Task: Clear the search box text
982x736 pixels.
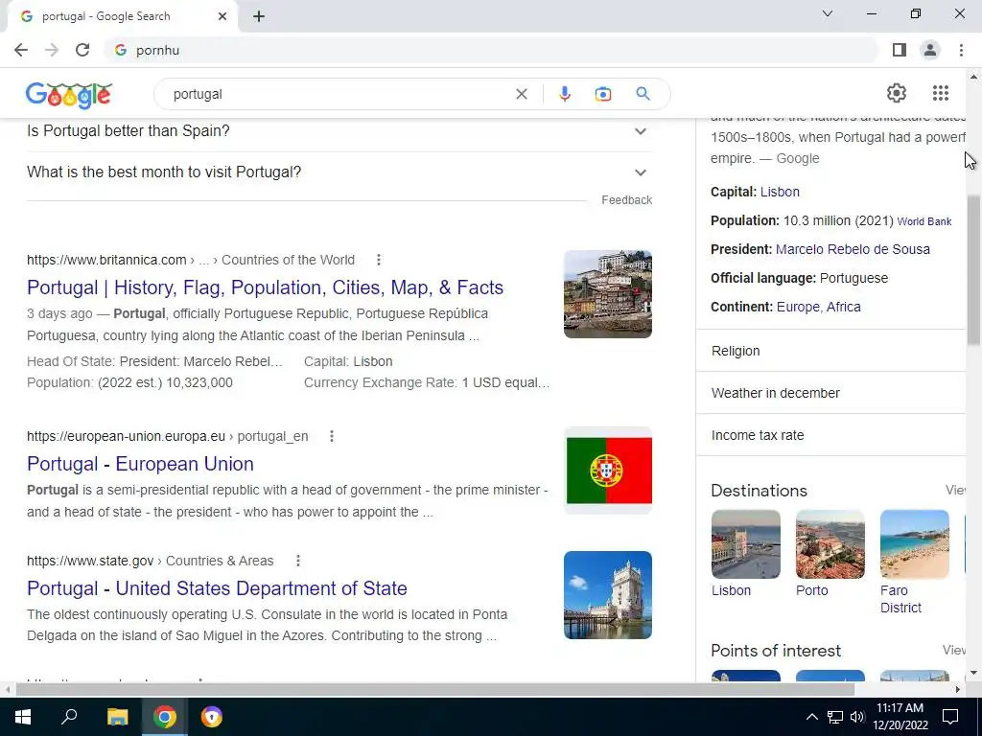Action: (521, 94)
